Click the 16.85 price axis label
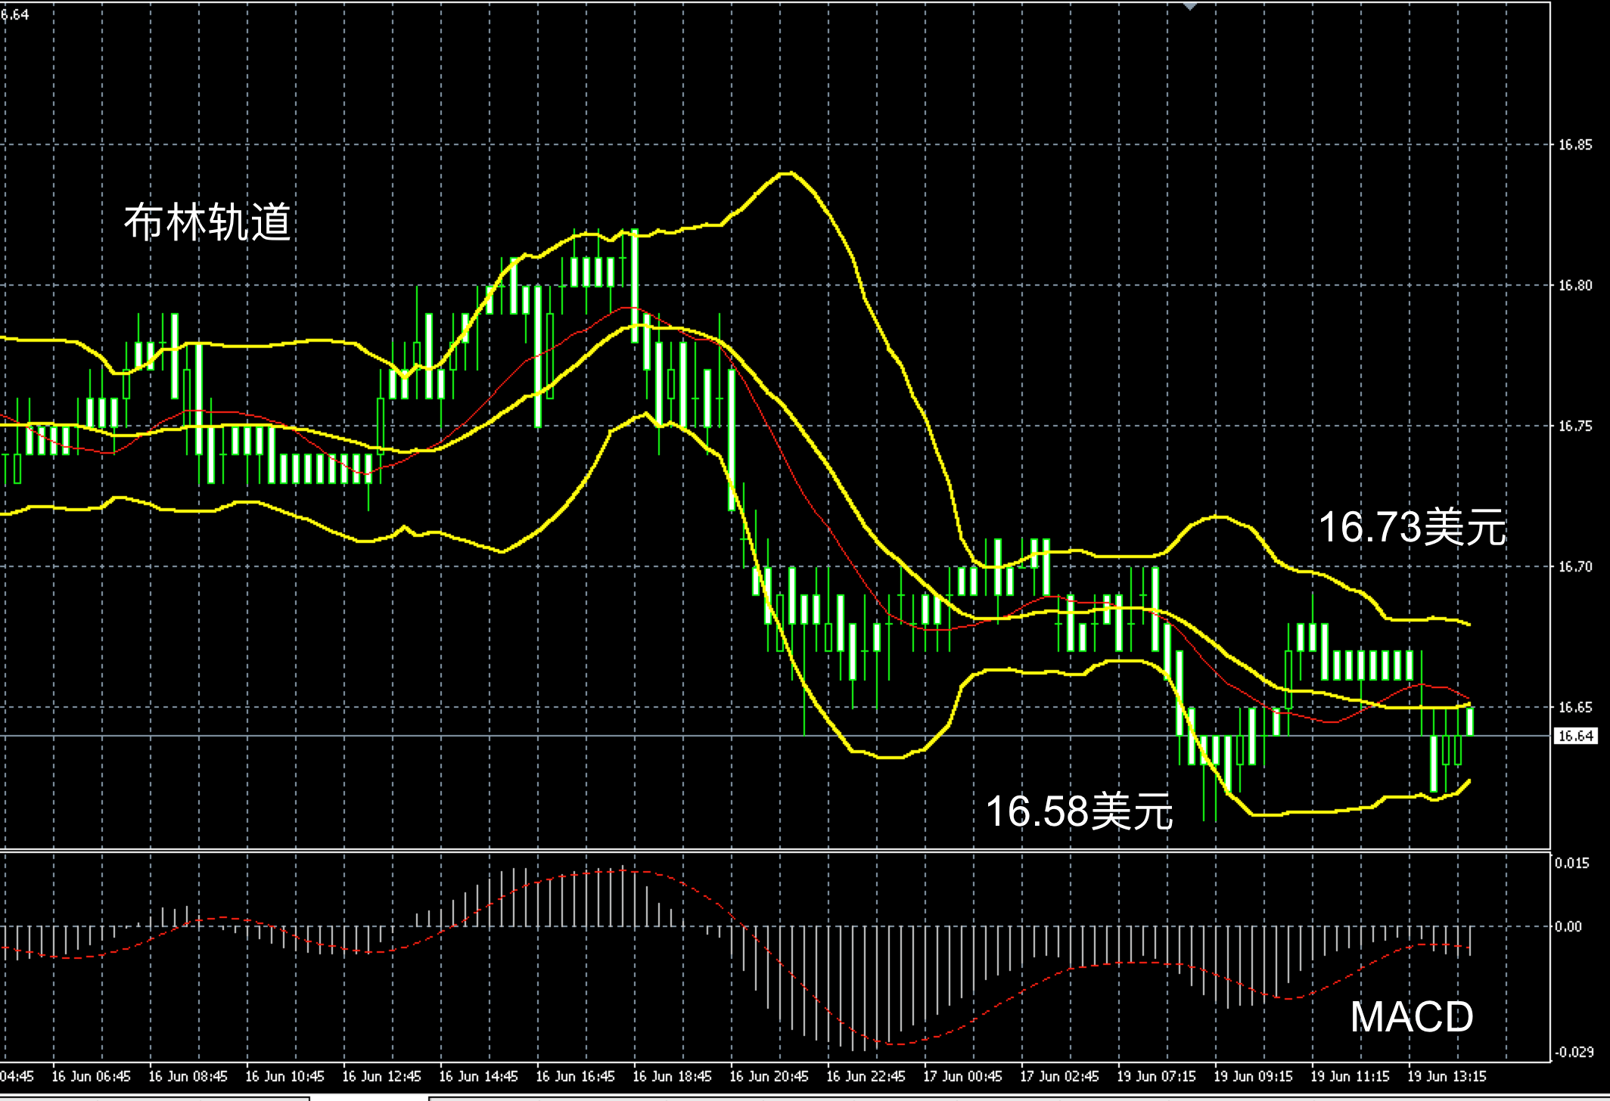Screen dimensions: 1610x1101 [1575, 145]
